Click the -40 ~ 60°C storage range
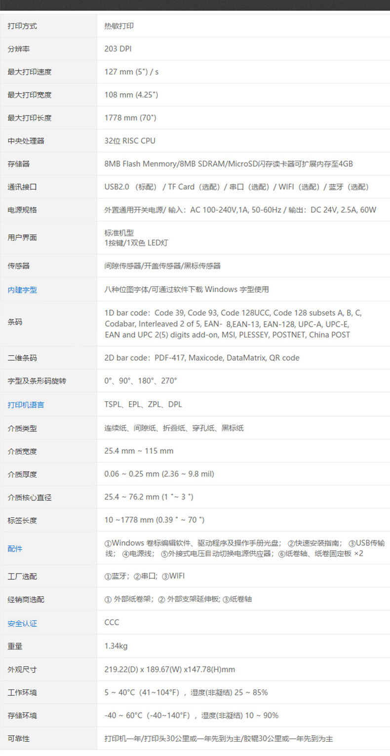This screenshot has height=756, width=390. tap(192, 716)
